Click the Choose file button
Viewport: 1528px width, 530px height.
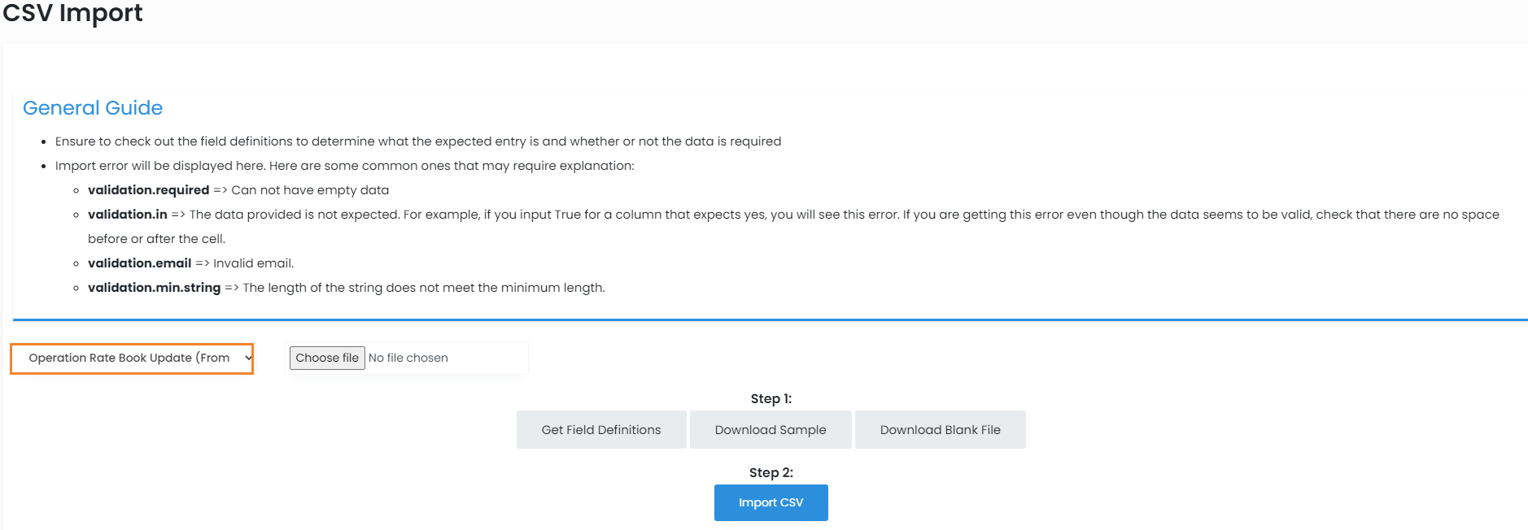pyautogui.click(x=327, y=358)
